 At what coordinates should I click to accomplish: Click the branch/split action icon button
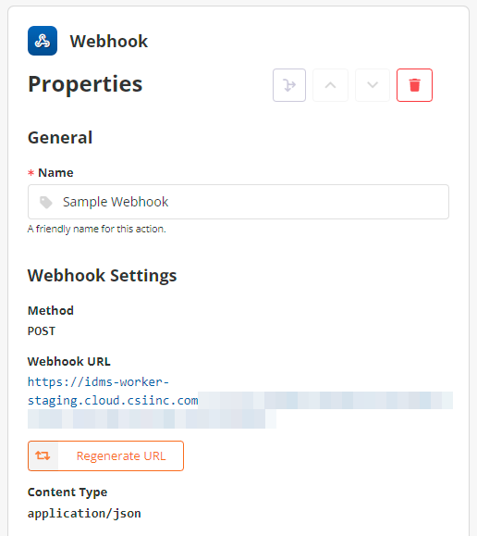[x=289, y=85]
